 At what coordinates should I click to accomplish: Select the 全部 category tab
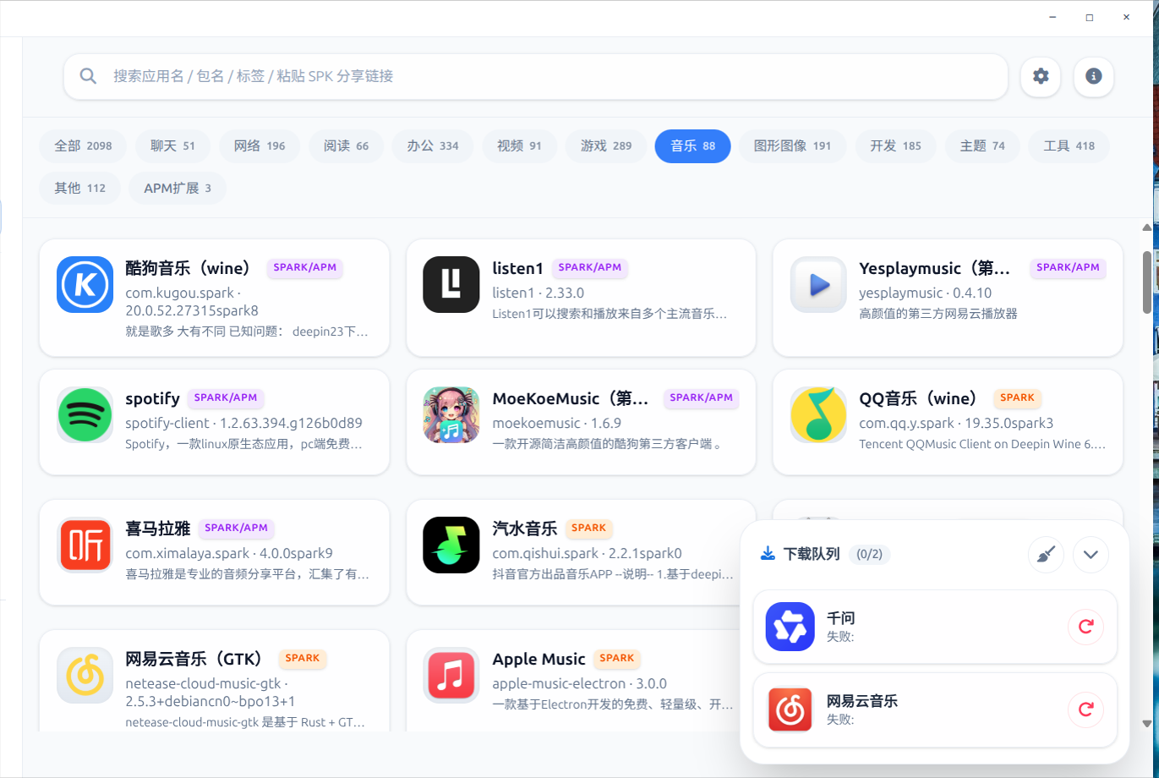(x=83, y=146)
